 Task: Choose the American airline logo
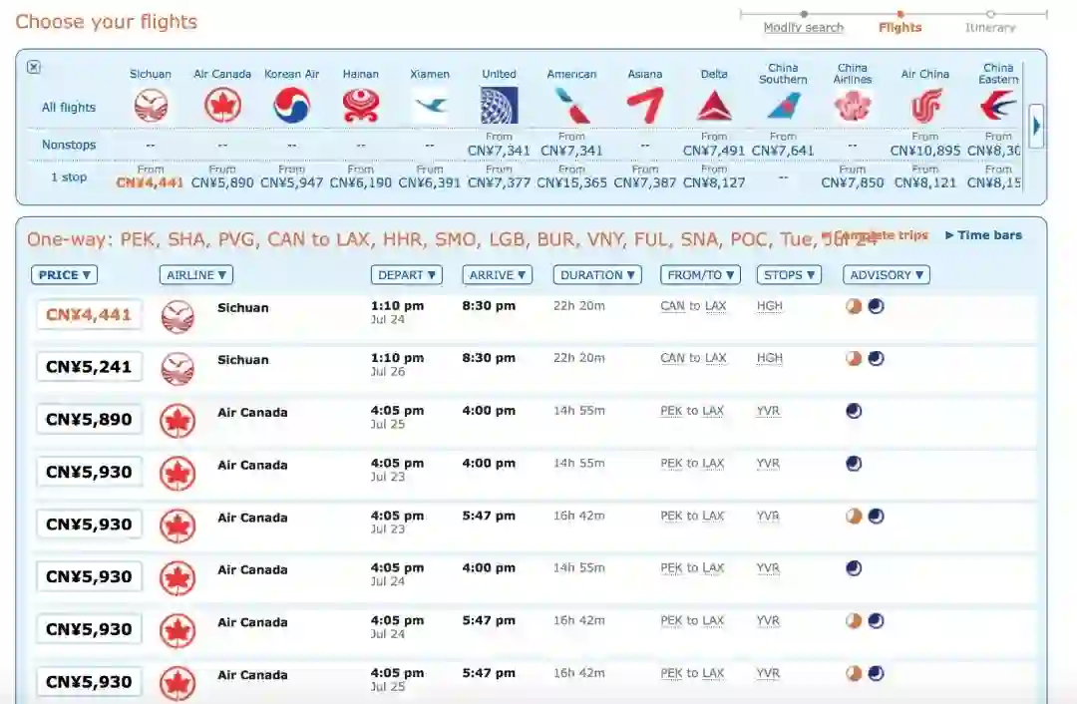coord(571,106)
